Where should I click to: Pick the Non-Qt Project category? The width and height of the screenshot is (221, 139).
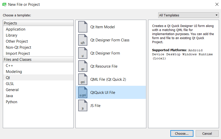18,47
